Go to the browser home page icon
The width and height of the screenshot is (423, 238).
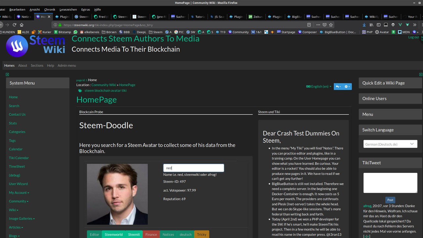(x=22, y=25)
